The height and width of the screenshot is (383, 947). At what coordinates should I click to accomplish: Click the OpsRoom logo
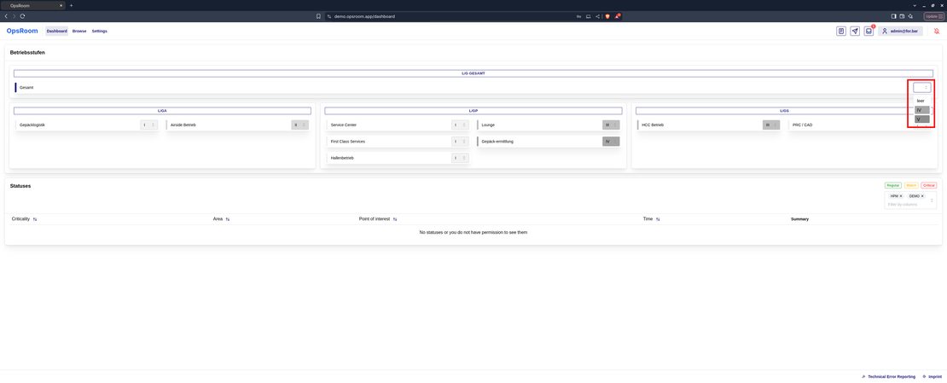pyautogui.click(x=22, y=31)
